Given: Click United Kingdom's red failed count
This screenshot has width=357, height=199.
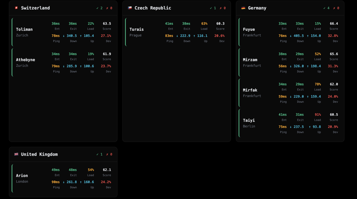Looking at the screenshot, I should pos(109,154).
